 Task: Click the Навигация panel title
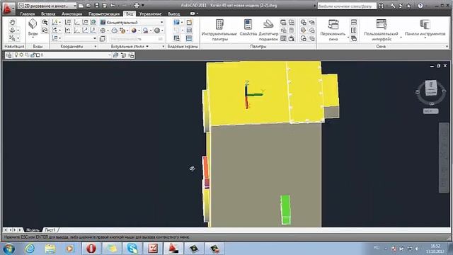tap(14, 46)
